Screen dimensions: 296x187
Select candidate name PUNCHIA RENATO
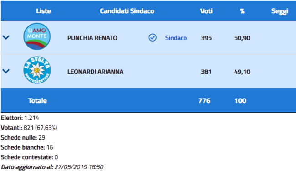point(92,38)
